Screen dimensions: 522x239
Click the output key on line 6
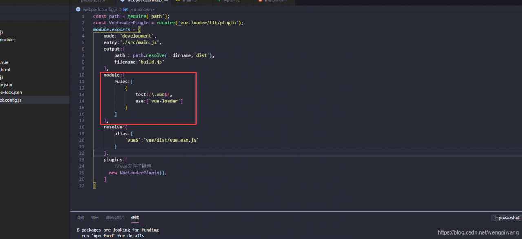tap(111, 49)
